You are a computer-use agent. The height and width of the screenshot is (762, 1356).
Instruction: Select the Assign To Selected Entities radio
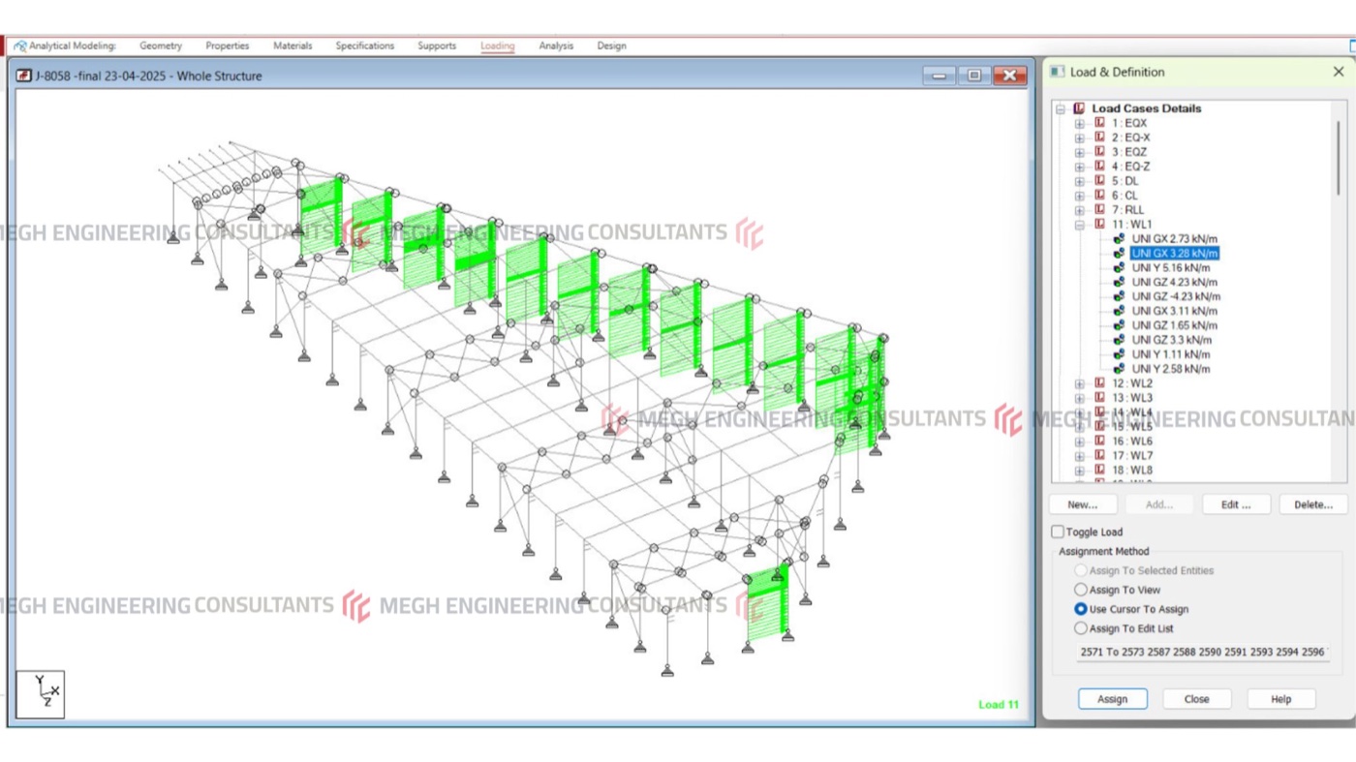pos(1081,570)
